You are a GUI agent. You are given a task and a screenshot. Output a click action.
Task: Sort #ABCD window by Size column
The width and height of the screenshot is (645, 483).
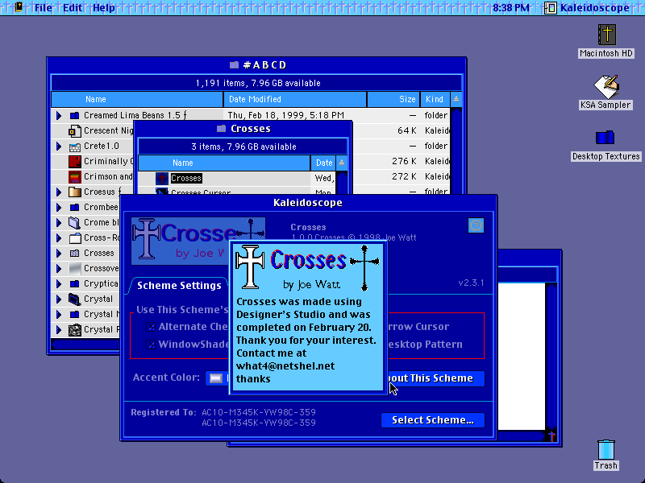[x=393, y=99]
